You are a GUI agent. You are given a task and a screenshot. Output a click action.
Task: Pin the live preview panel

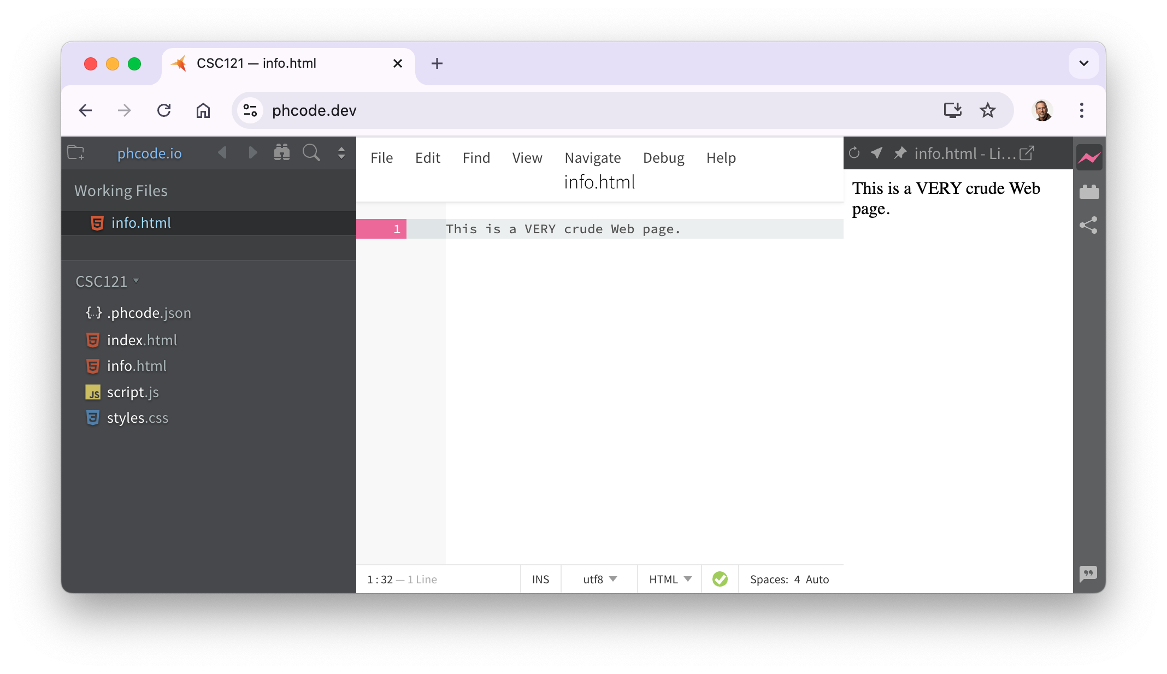click(899, 153)
